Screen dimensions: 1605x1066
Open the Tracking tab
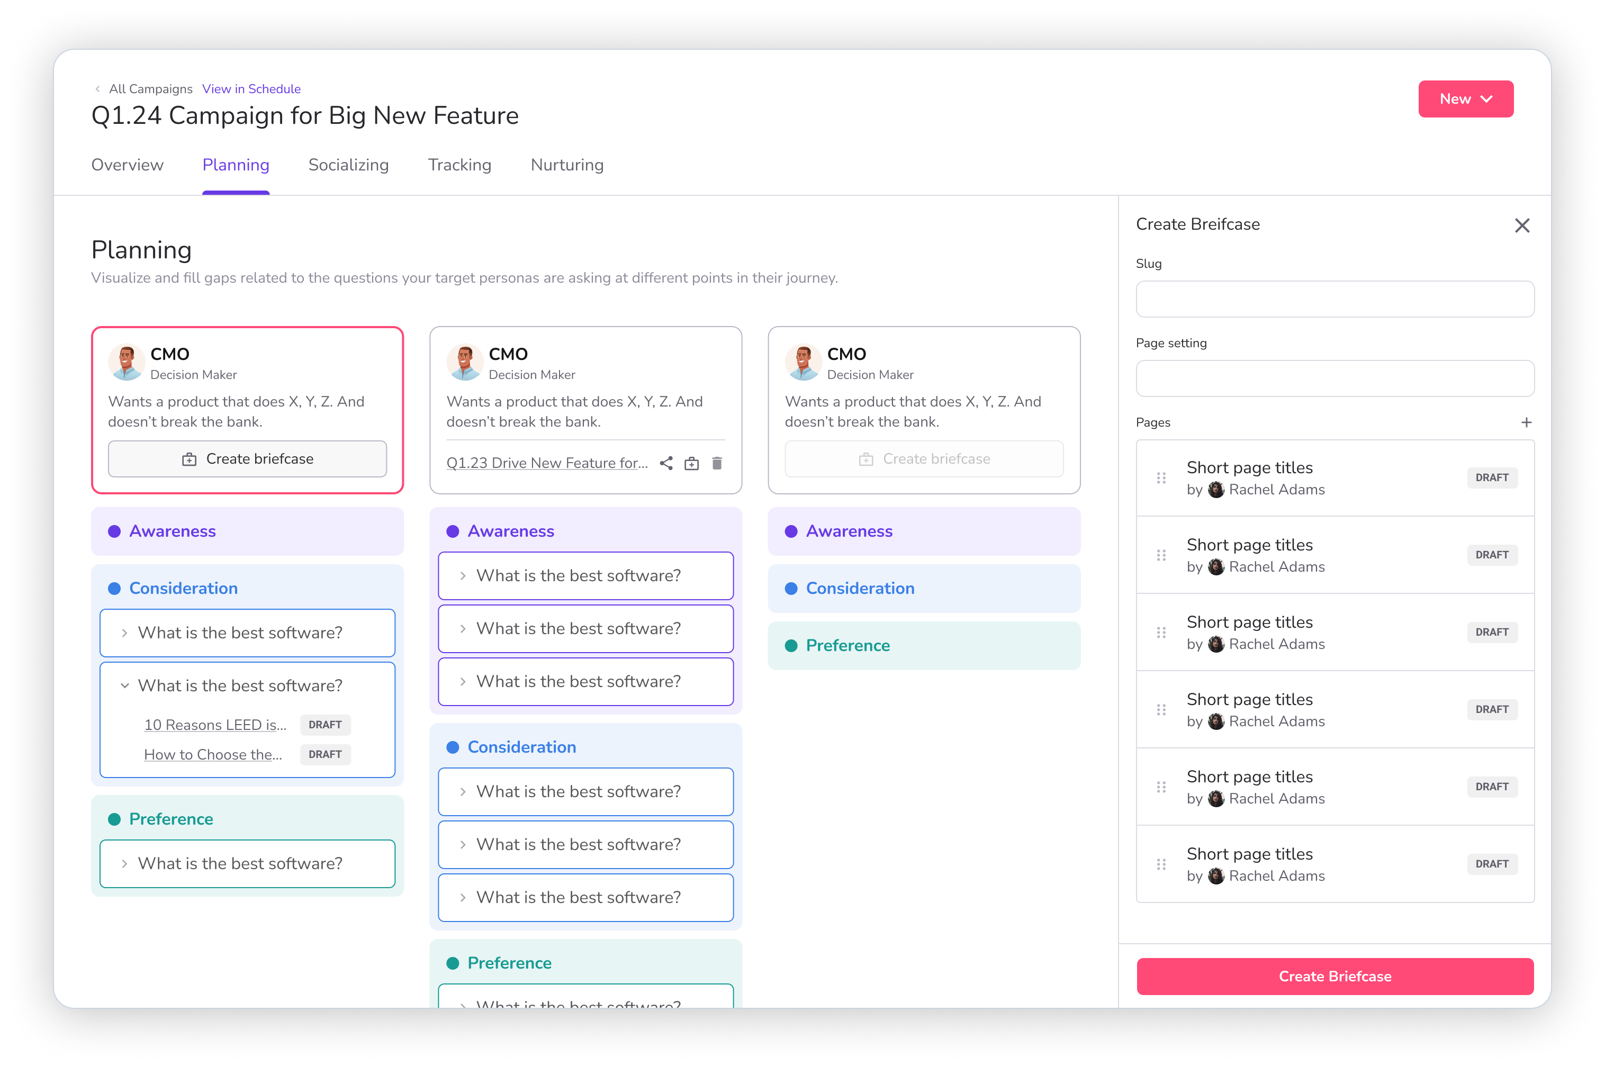(x=459, y=165)
